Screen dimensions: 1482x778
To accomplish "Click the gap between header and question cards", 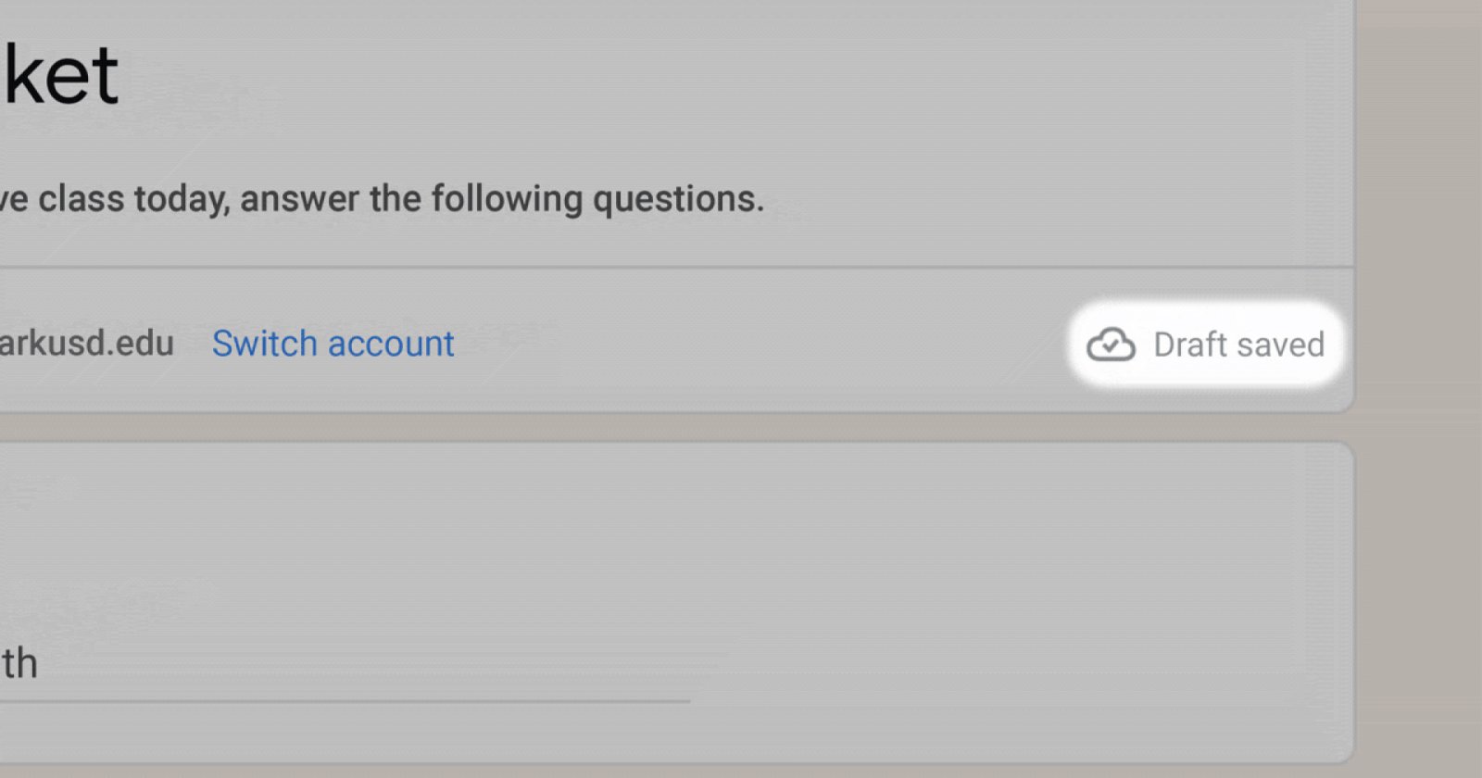I will point(648,427).
